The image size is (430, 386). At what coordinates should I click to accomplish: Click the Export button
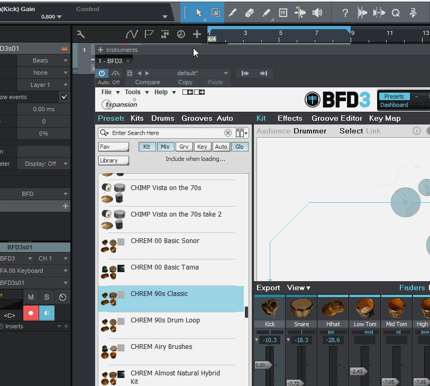[268, 288]
